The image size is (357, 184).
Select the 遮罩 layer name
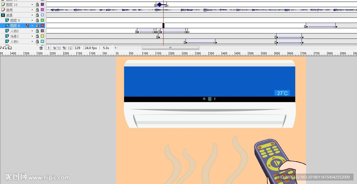9,15
